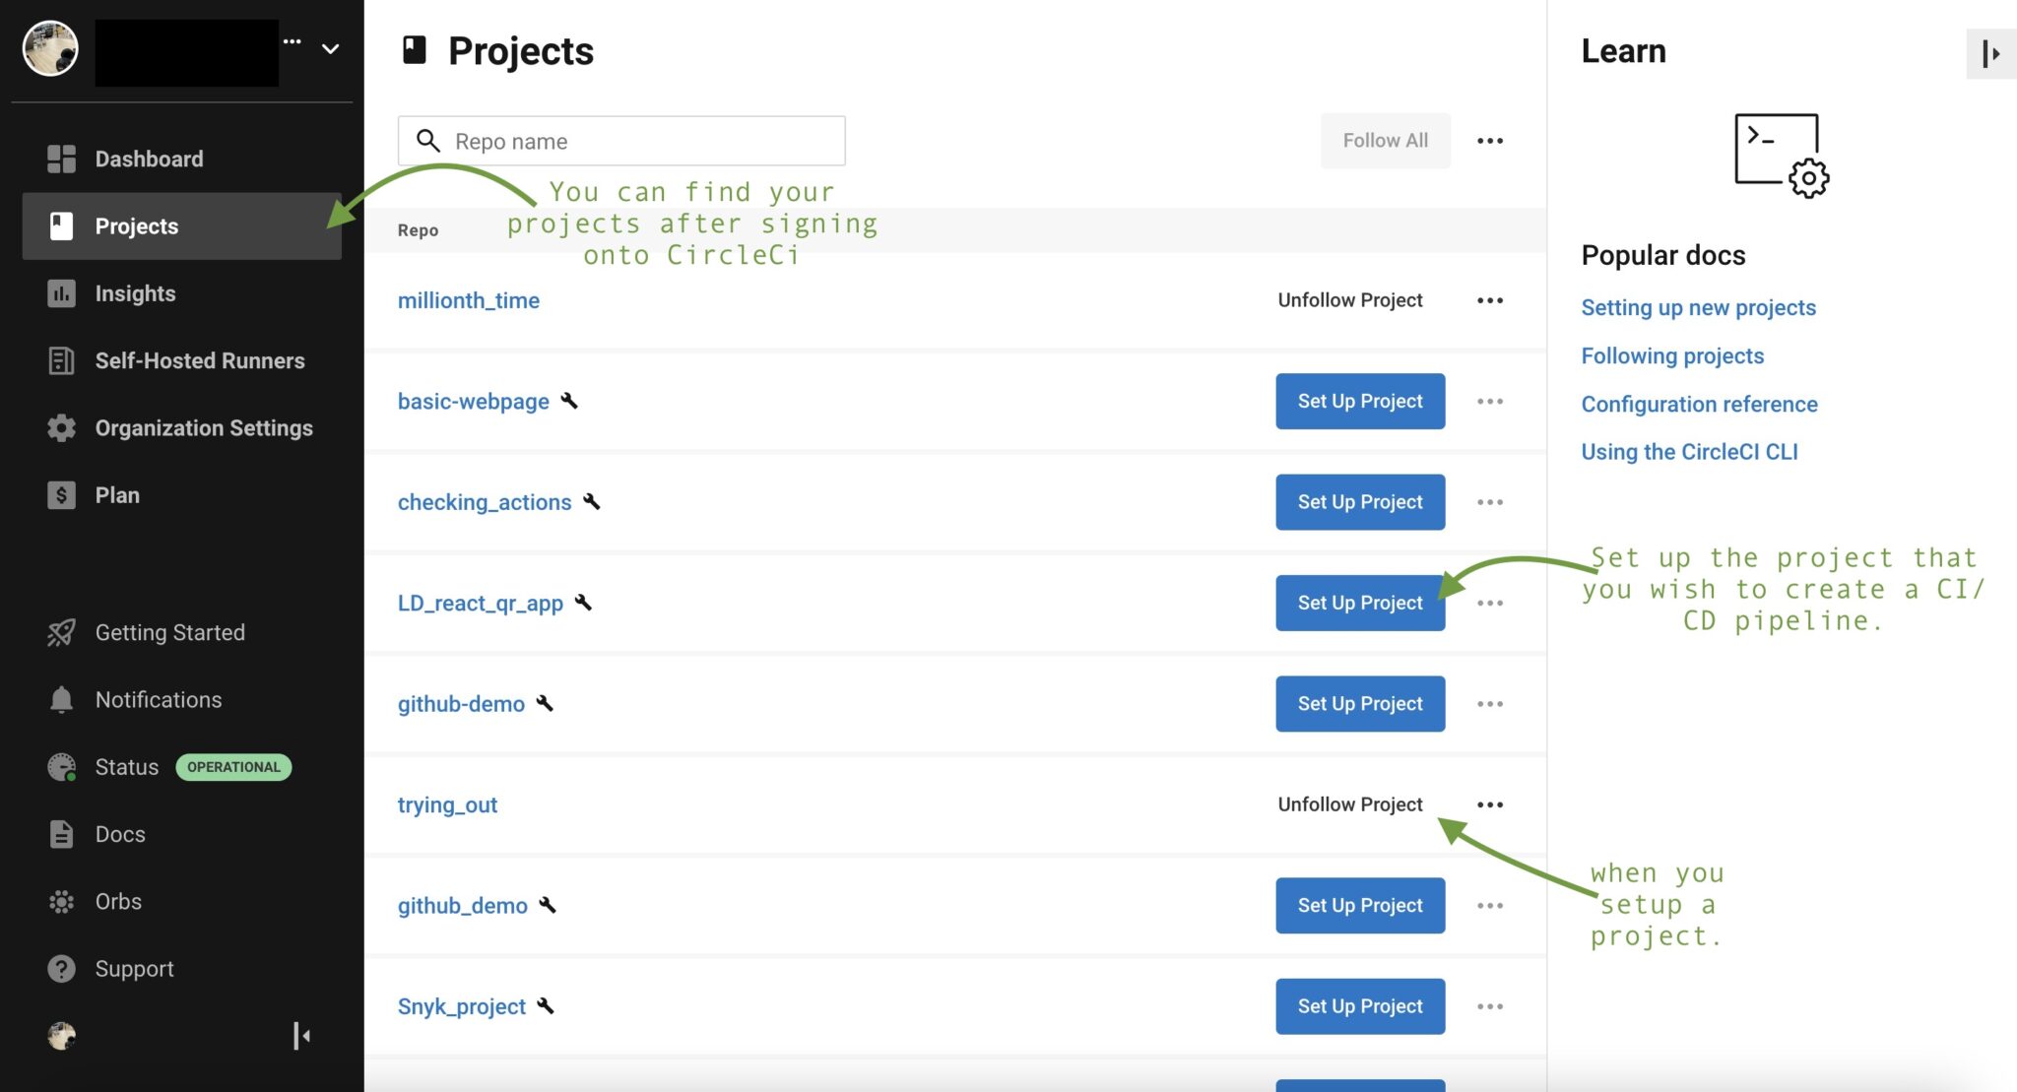Click the Insights chart icon
2017x1092 pixels.
(x=61, y=293)
